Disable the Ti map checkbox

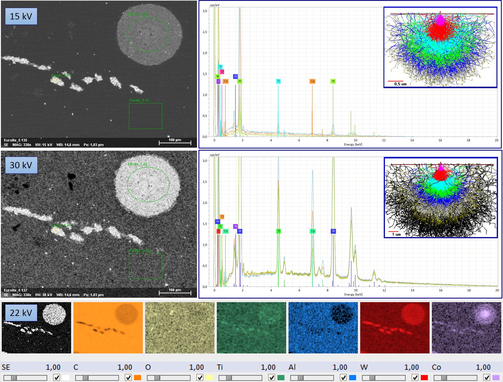(271, 378)
